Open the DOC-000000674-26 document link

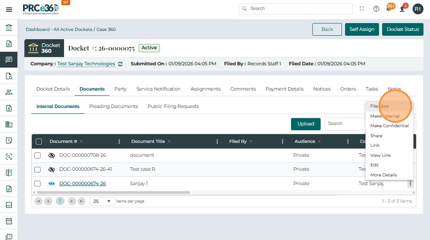(82, 183)
